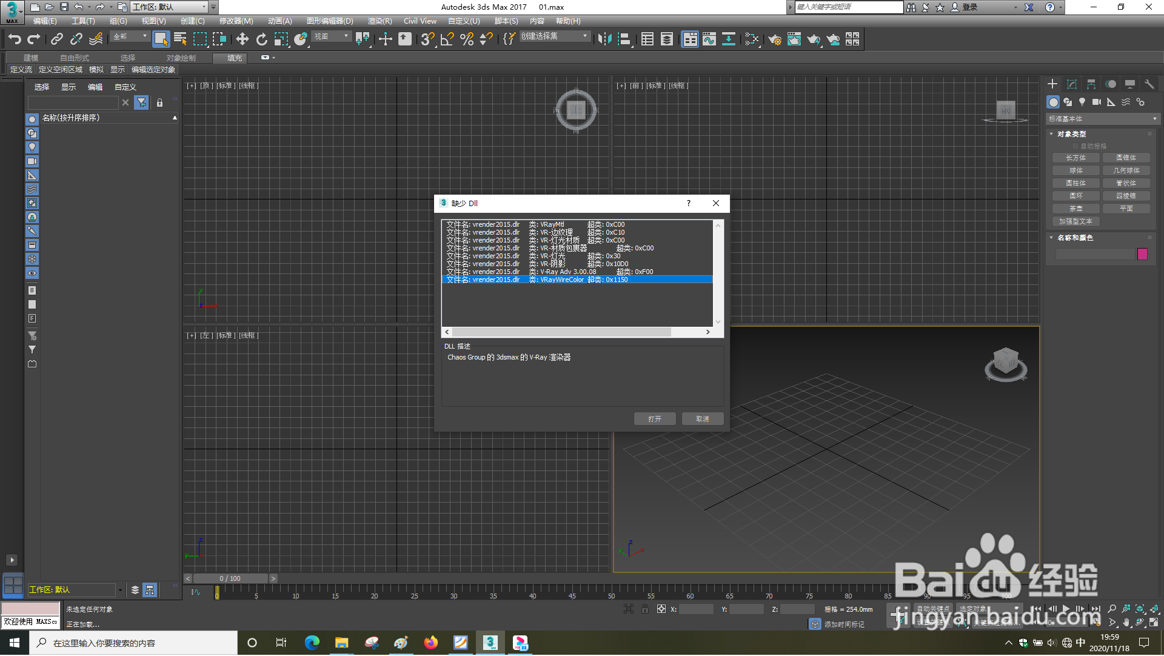Select the Lights category bulb icon
Image resolution: width=1164 pixels, height=656 pixels.
click(1082, 102)
